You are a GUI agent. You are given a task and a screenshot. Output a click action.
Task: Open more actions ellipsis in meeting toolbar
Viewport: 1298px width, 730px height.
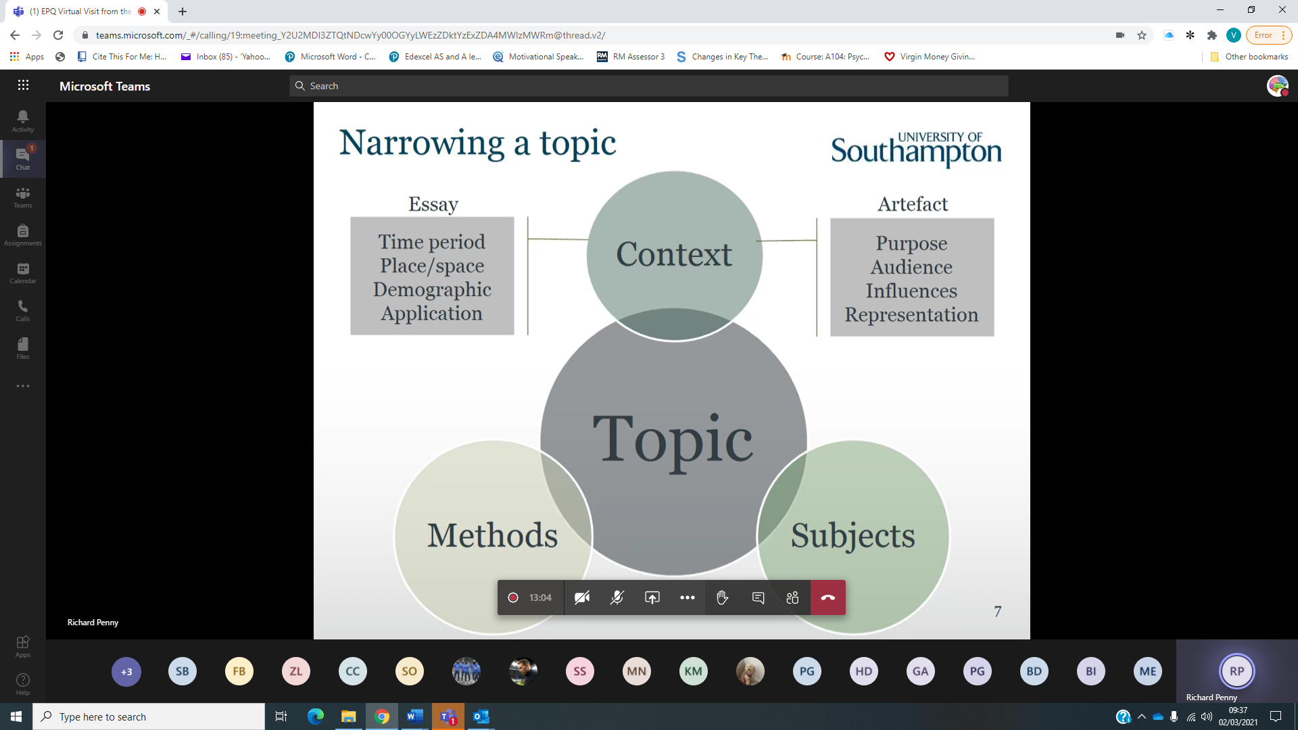pos(687,598)
